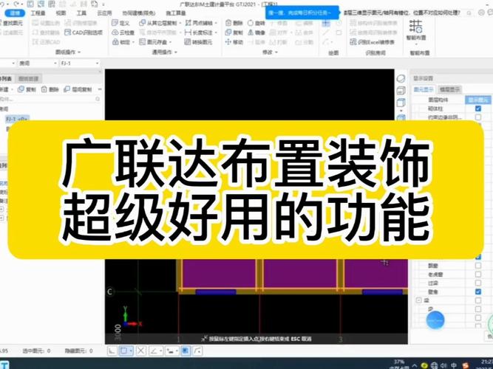493x369 pixels.
Task: Select the line draw tool in 绘图 group
Action: (326, 32)
